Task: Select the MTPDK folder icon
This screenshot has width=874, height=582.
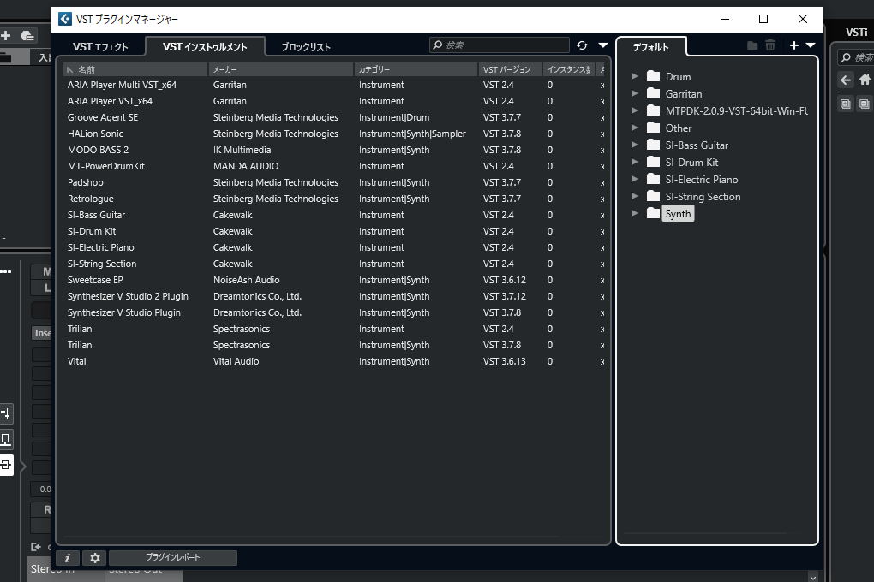Action: point(653,110)
